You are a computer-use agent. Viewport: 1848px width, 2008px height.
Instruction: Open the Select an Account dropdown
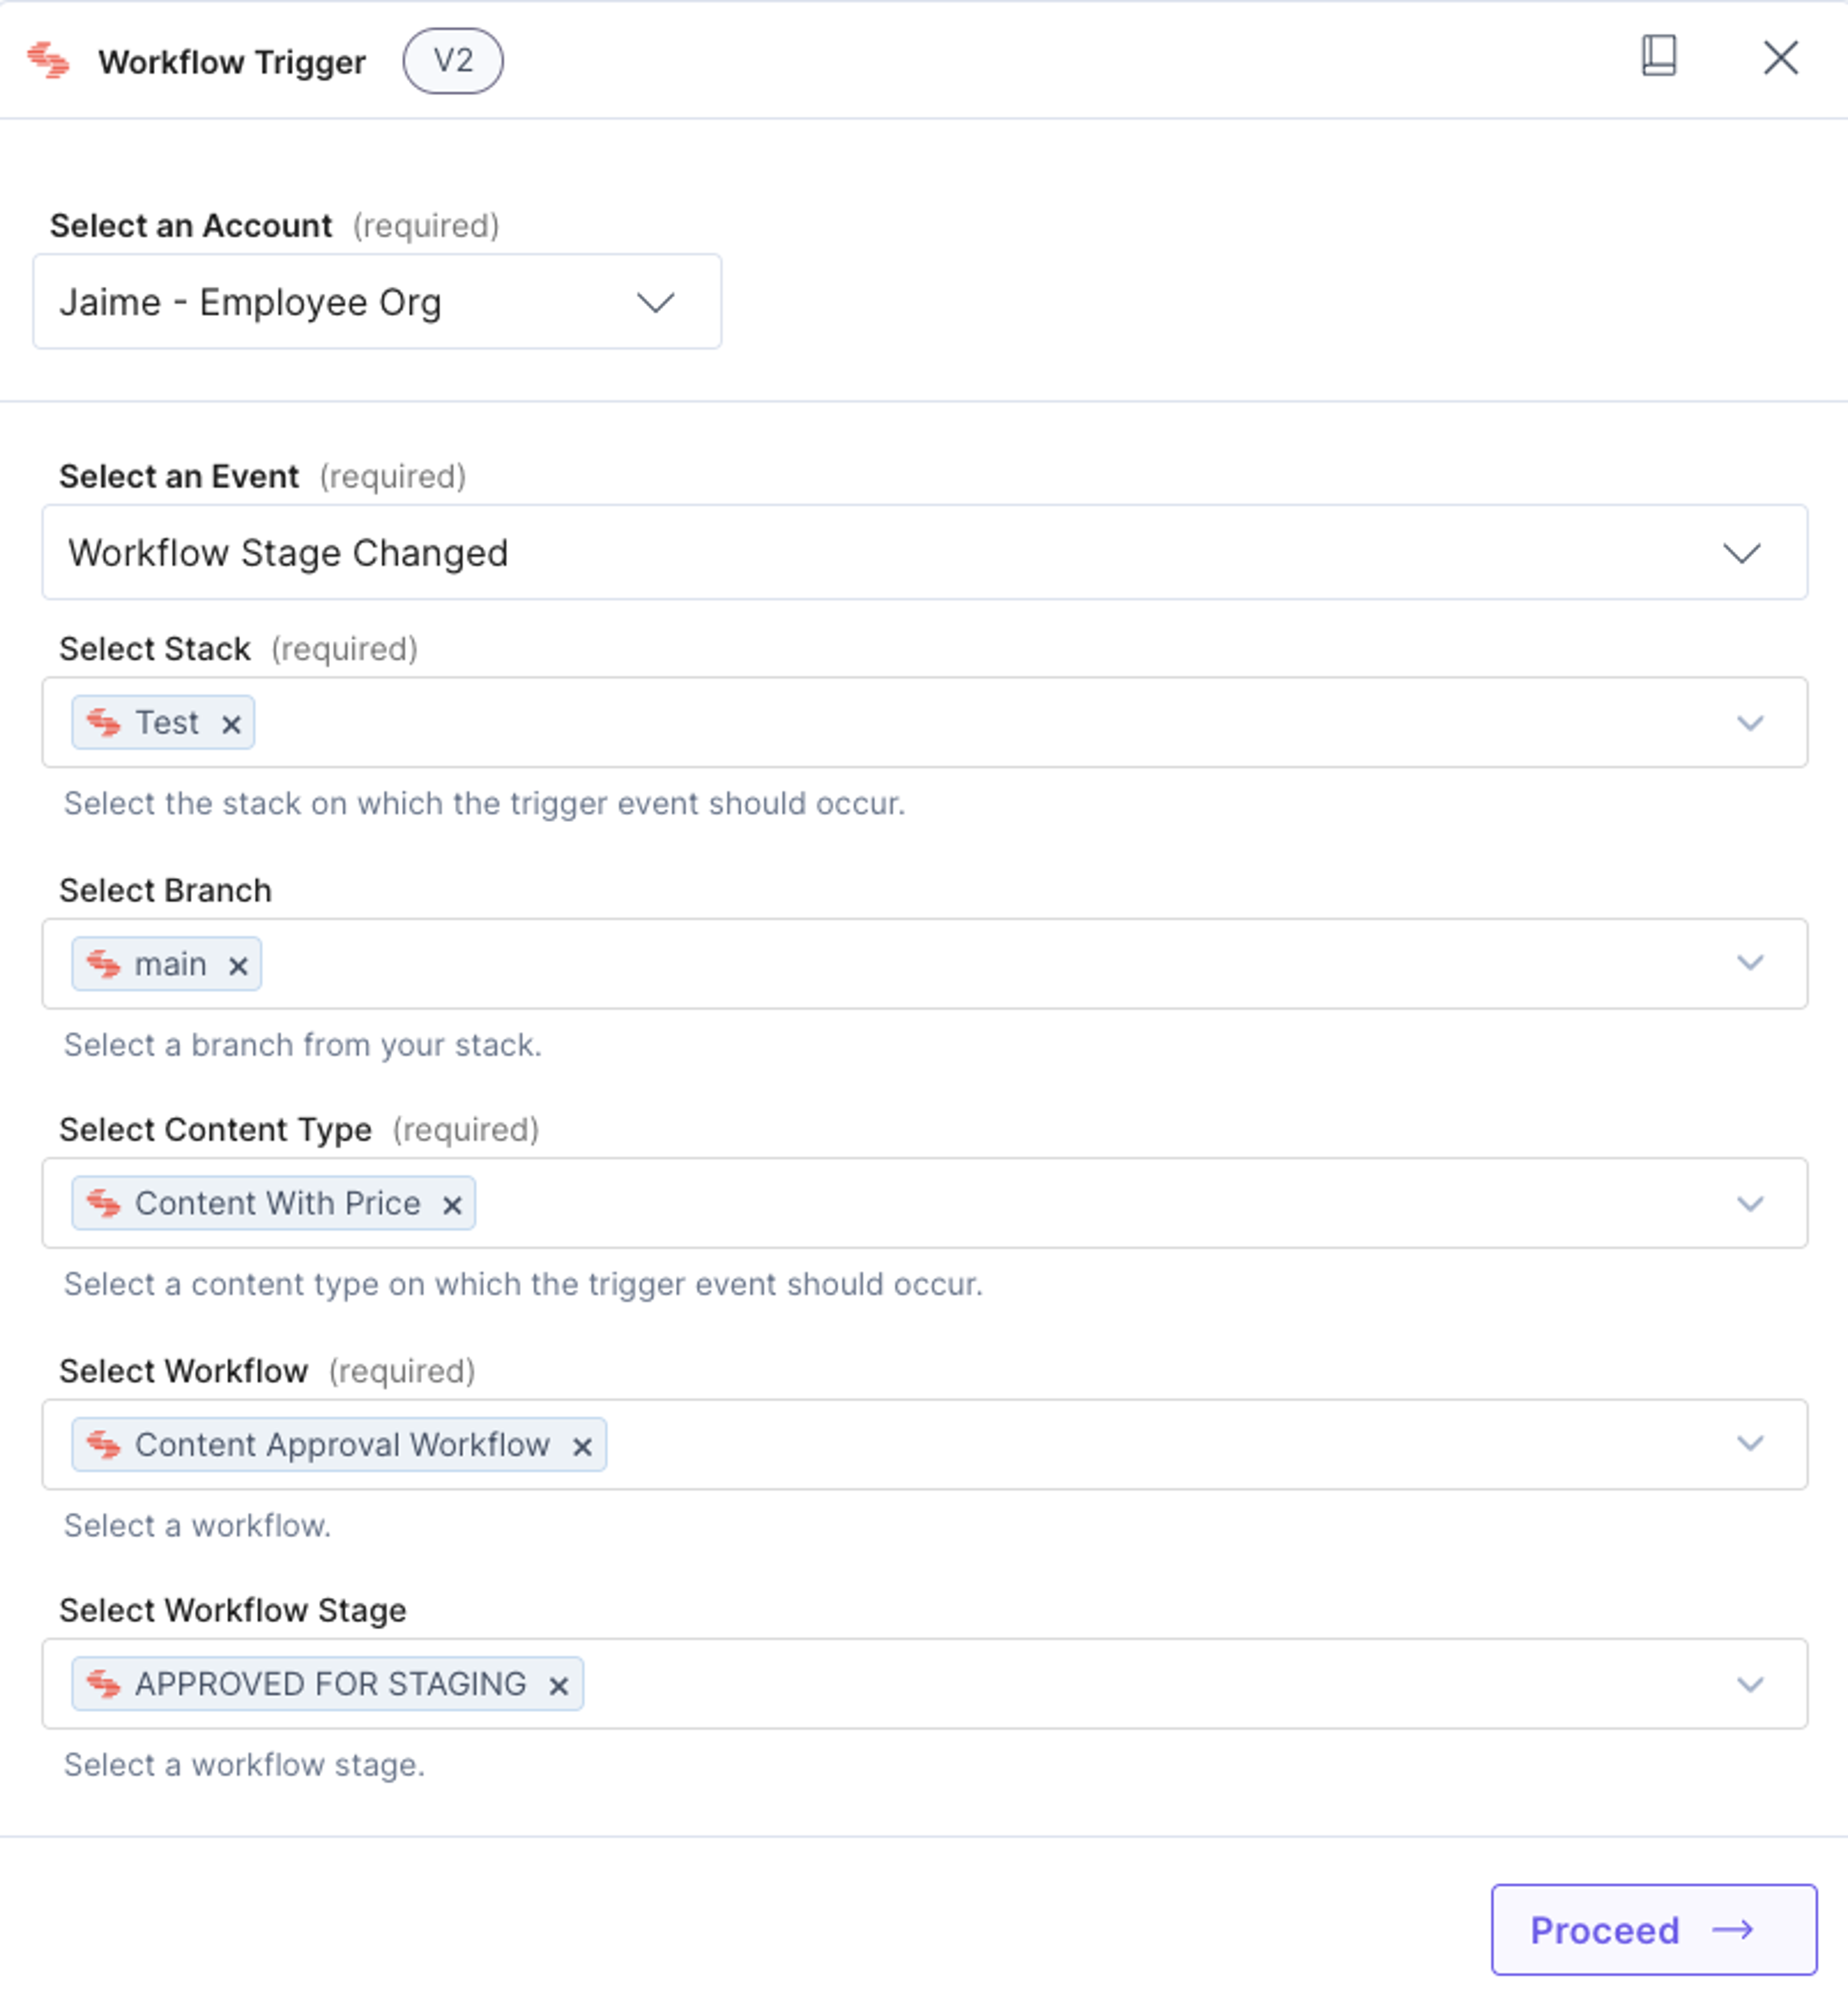pyautogui.click(x=377, y=302)
